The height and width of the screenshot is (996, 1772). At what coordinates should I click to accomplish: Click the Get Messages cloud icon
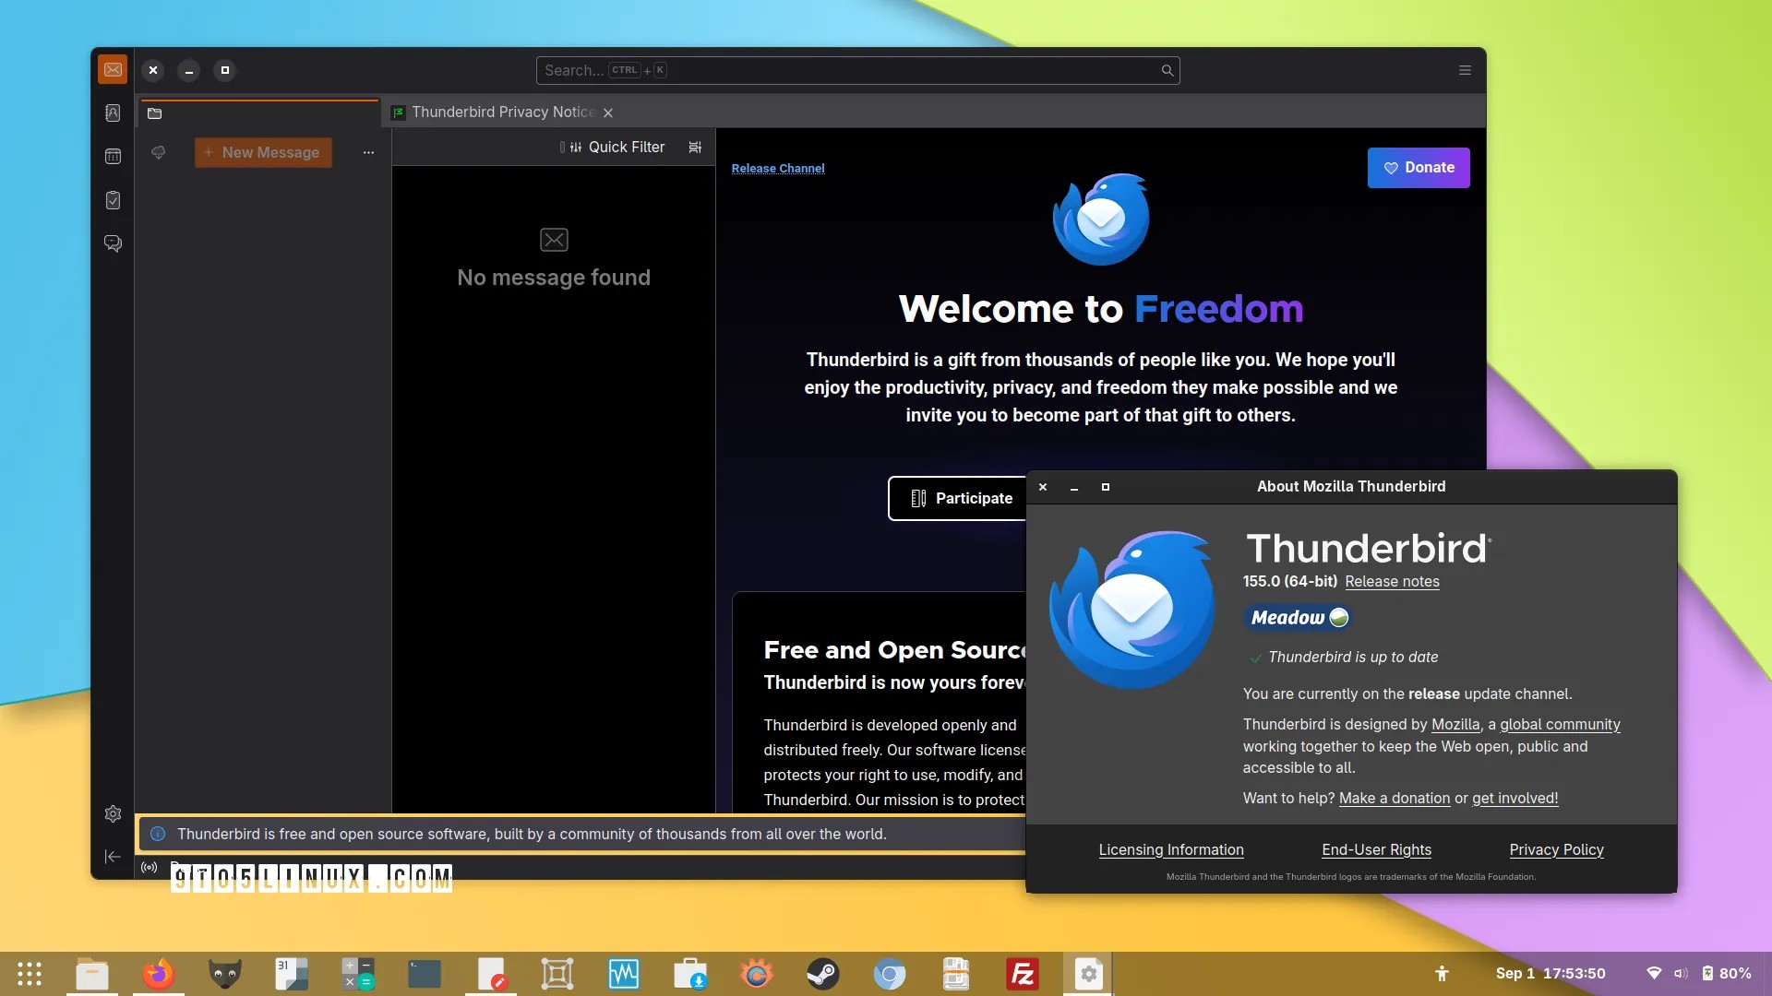[158, 152]
